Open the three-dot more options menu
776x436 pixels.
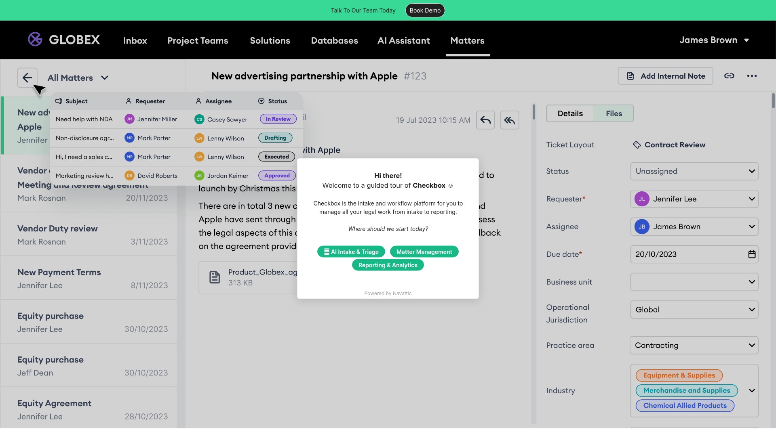(x=752, y=76)
